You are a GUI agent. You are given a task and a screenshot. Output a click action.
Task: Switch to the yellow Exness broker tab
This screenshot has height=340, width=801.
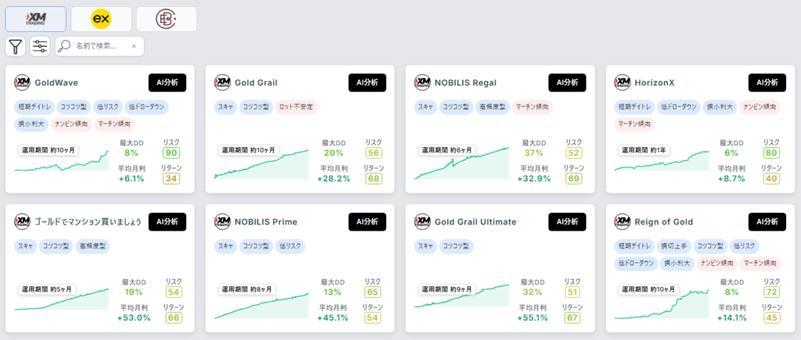tap(101, 20)
